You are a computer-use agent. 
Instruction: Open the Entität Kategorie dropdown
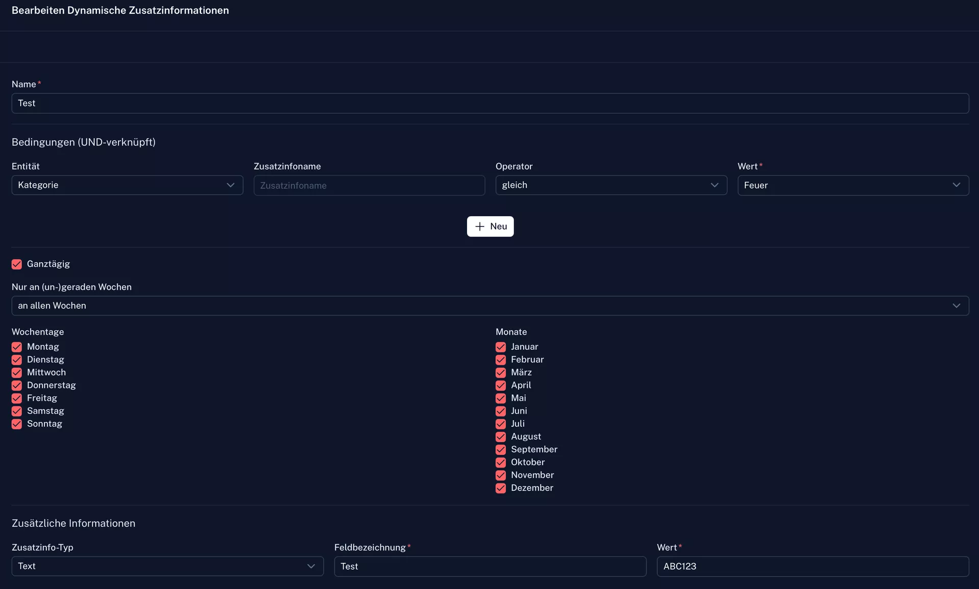[x=127, y=185]
